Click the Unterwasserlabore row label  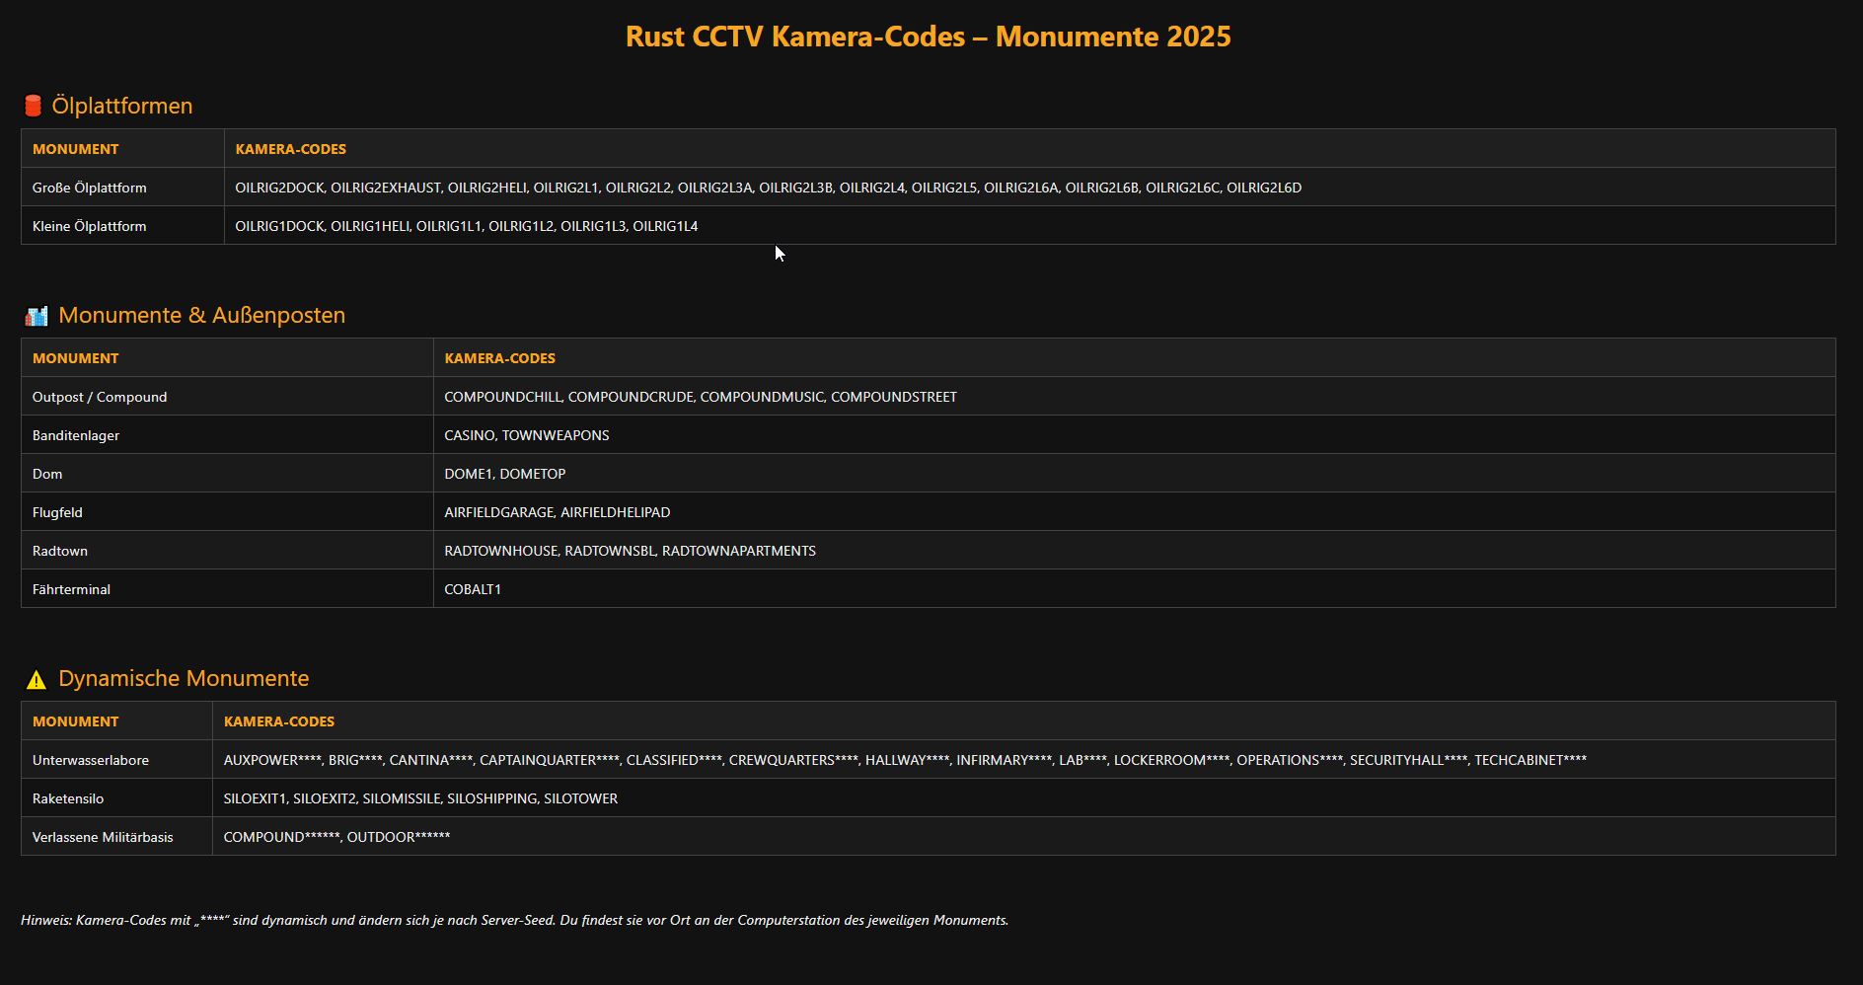point(91,760)
